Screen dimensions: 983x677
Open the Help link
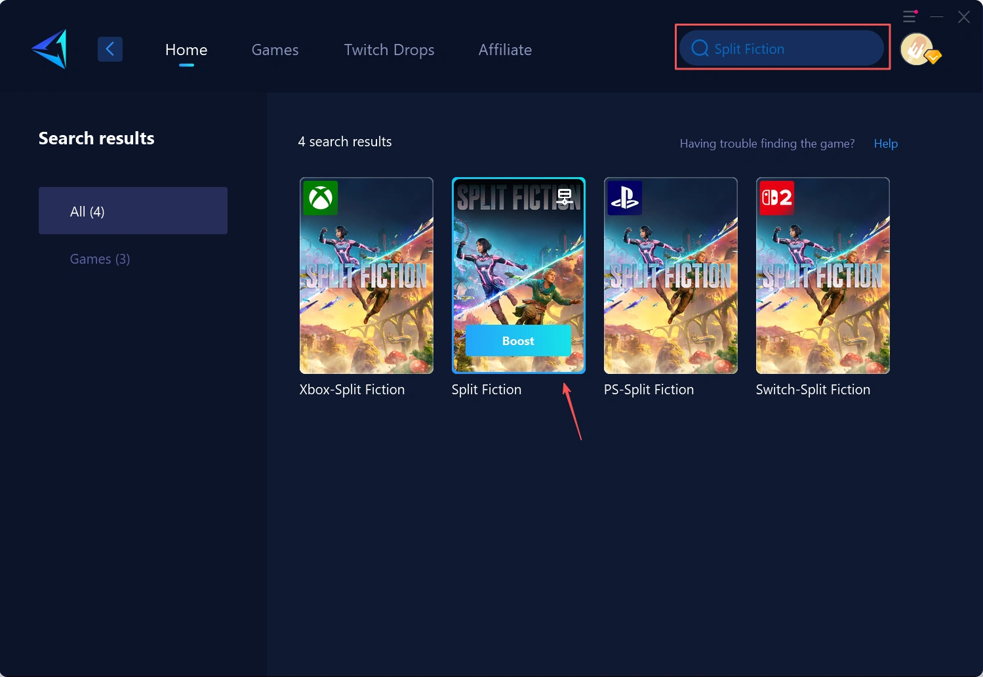[x=885, y=143]
